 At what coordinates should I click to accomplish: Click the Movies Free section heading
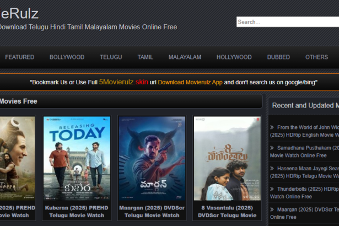[x=19, y=101]
